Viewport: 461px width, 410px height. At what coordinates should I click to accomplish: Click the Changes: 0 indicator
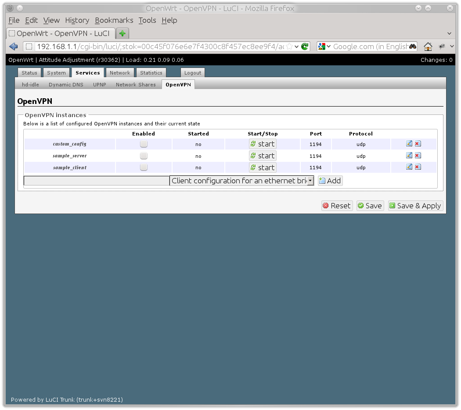tap(436, 60)
